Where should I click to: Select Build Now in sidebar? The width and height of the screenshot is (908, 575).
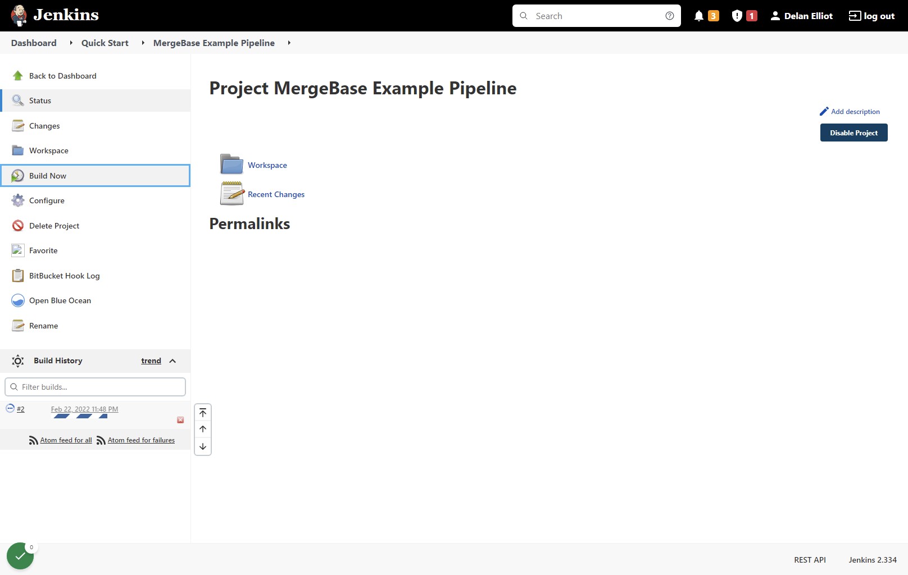pos(96,176)
